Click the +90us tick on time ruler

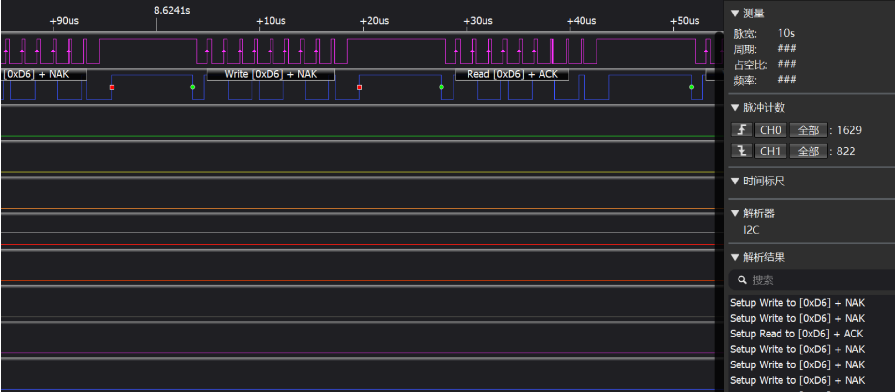point(64,21)
